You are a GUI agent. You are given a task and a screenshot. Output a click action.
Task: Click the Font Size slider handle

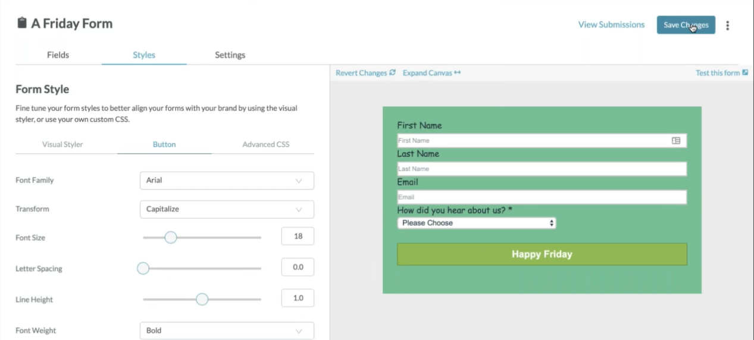pos(171,238)
